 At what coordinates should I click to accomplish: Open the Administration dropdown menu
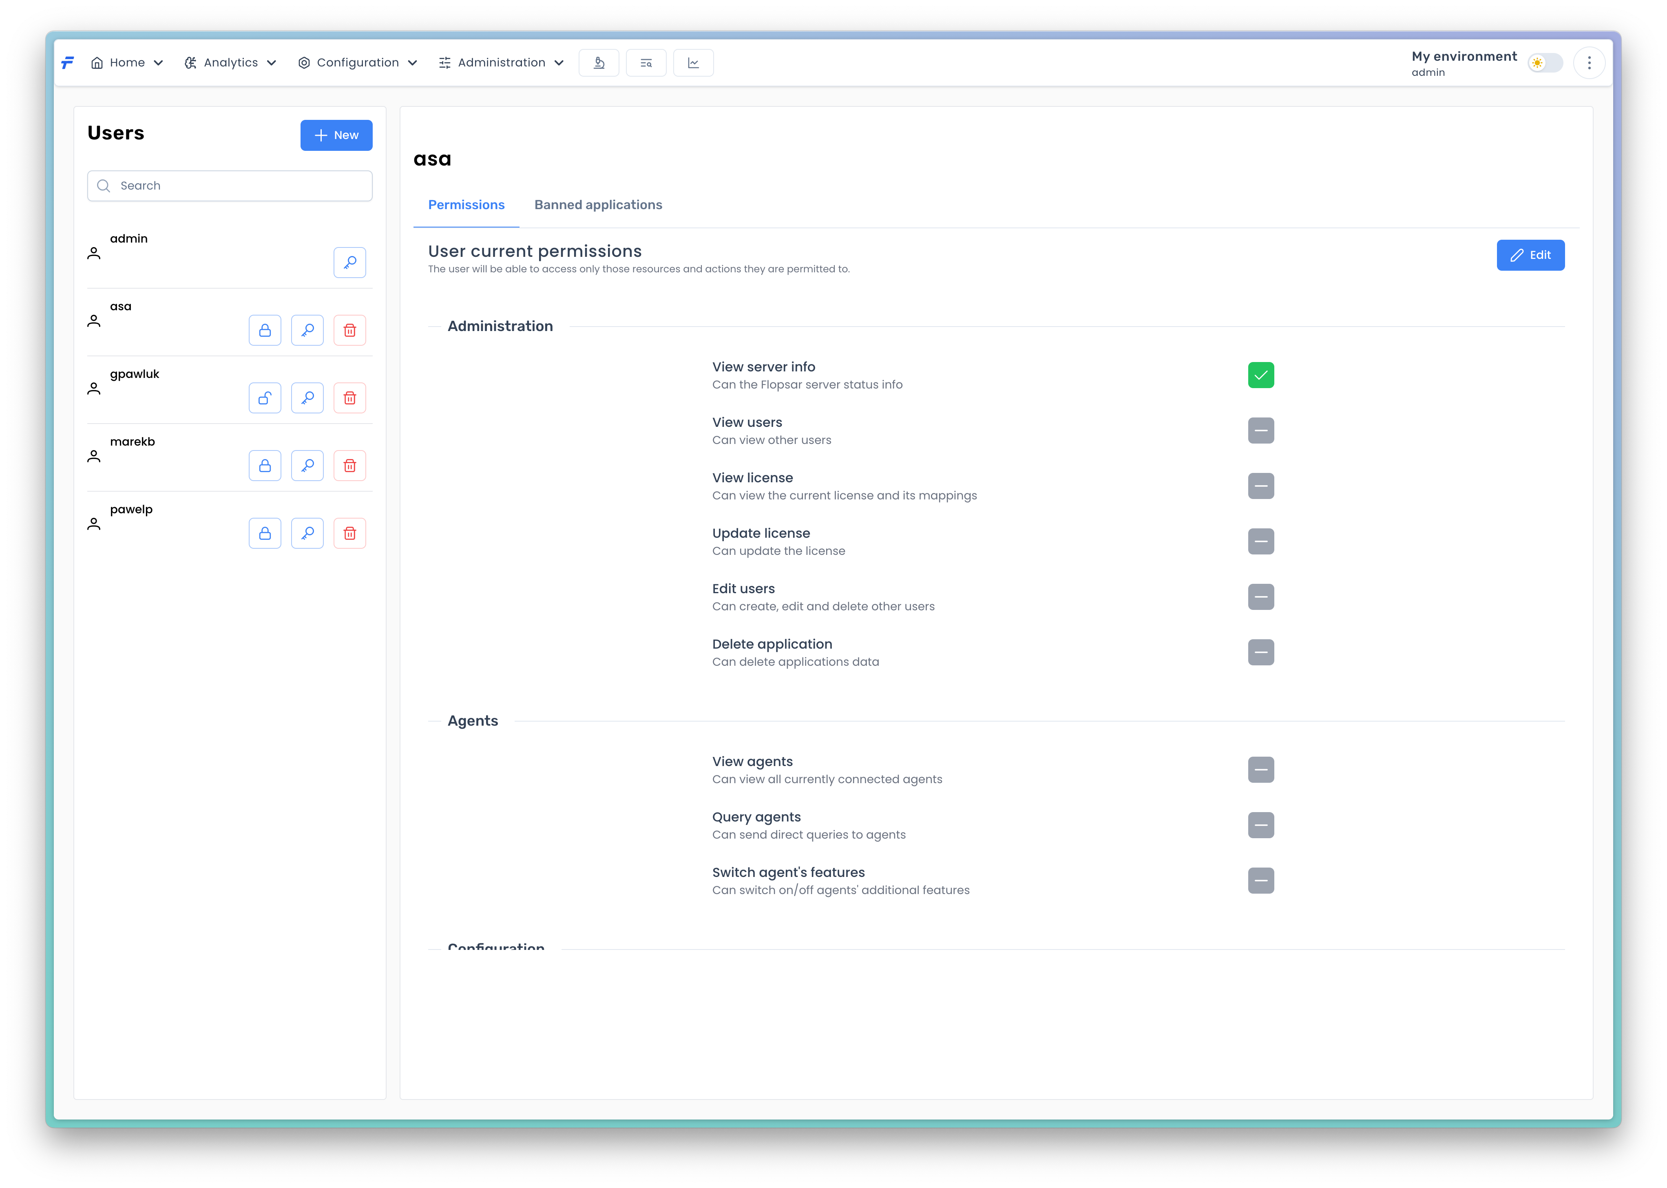tap(501, 63)
